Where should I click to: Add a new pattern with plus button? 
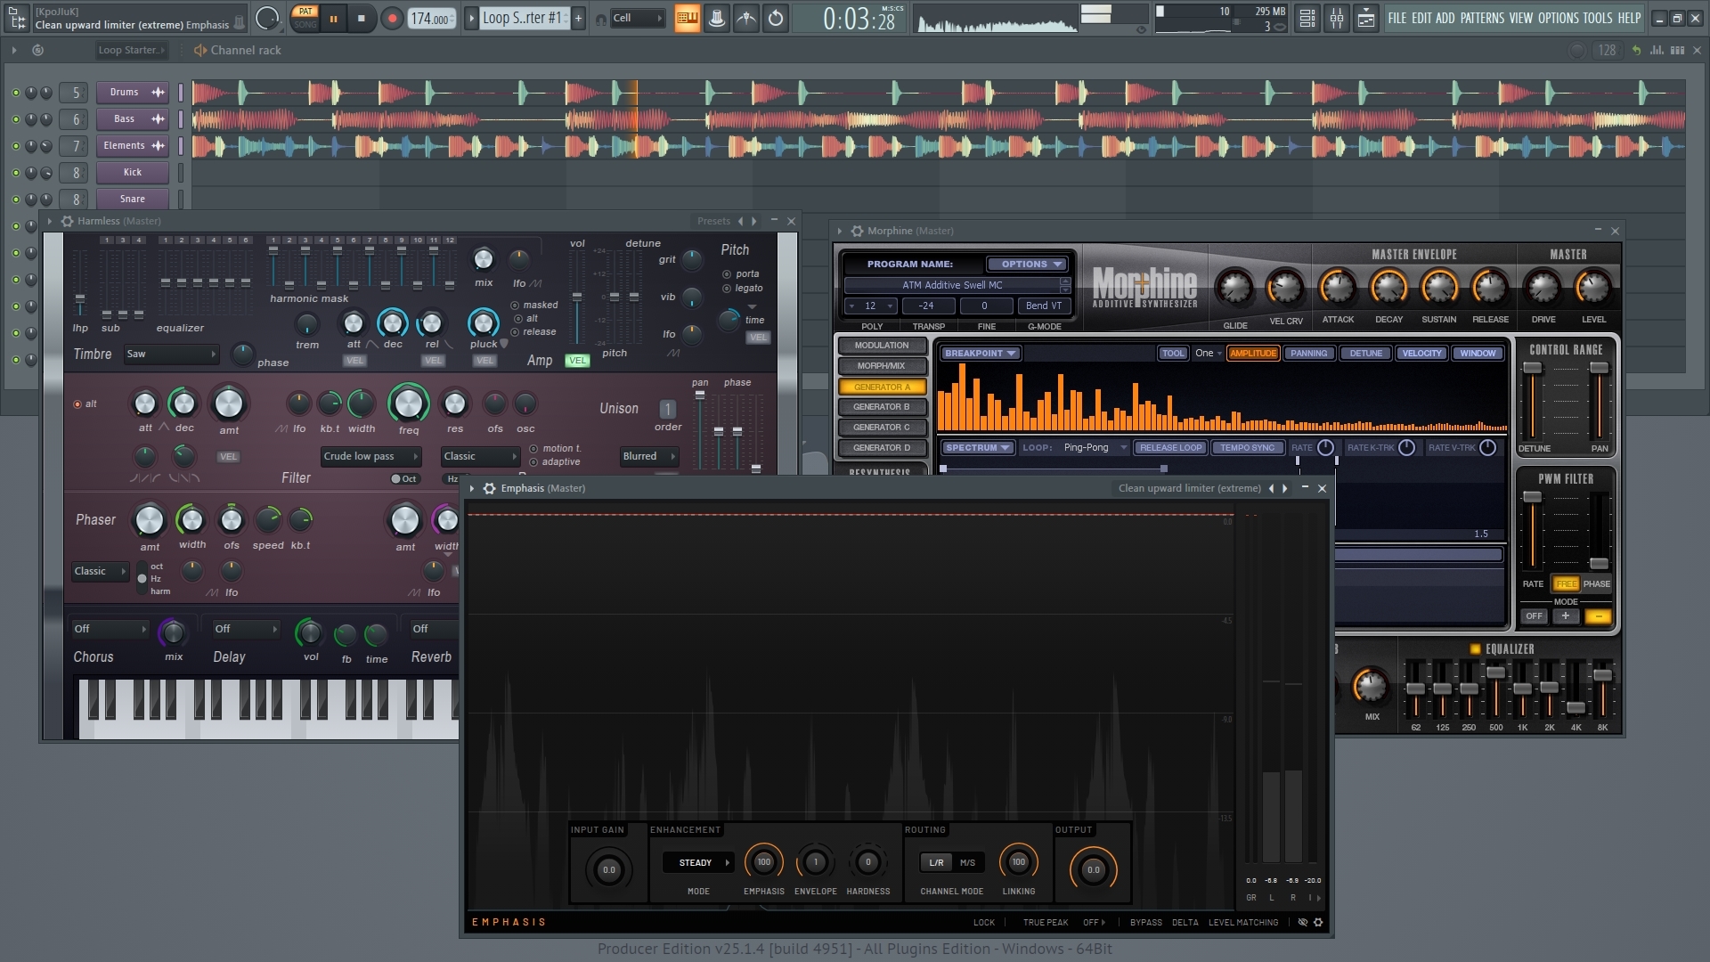tap(578, 19)
